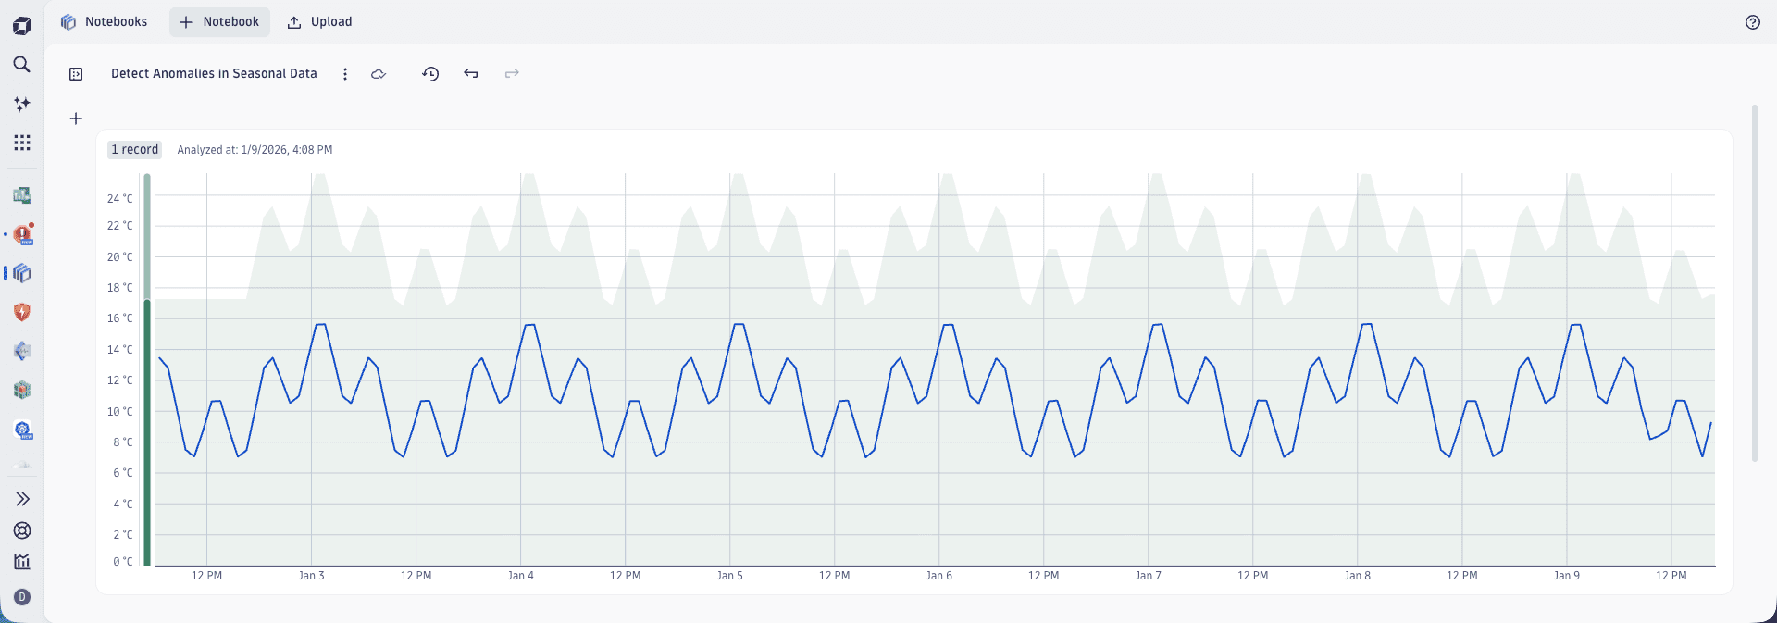Click the Jan 3 axis label
The height and width of the screenshot is (623, 1777).
pos(311,576)
